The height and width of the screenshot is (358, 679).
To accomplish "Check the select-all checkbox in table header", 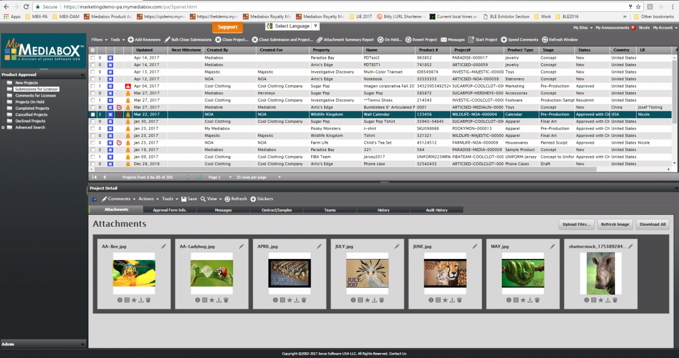I will point(93,50).
